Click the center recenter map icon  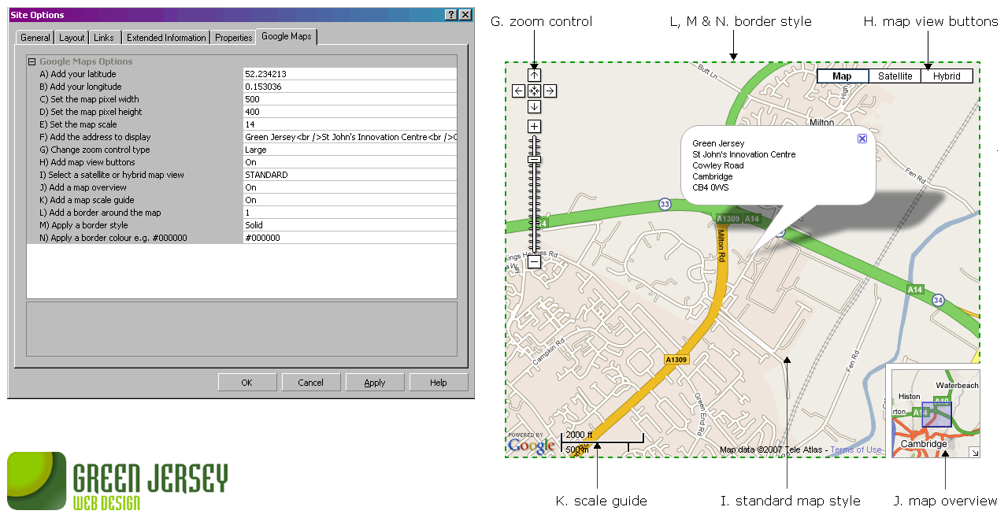(534, 91)
